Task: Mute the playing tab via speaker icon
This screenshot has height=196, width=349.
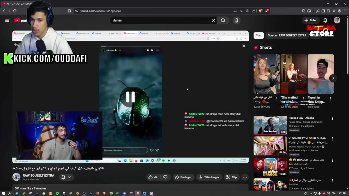Action: point(8,4)
